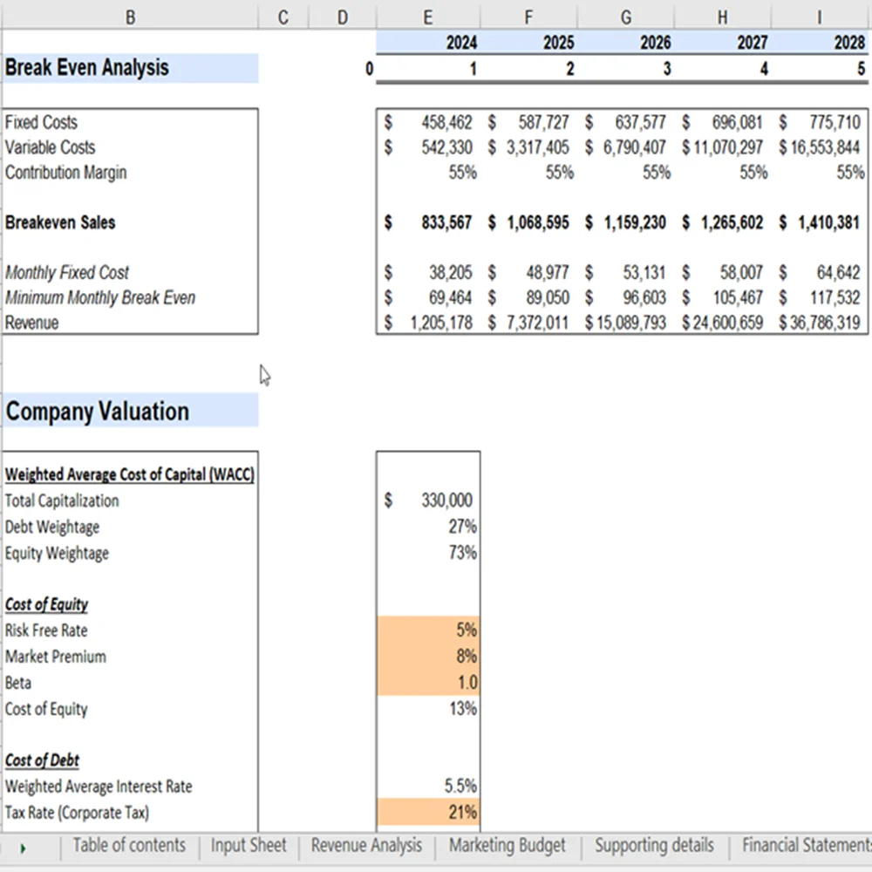
Task: Select column header E
Action: 427,17
